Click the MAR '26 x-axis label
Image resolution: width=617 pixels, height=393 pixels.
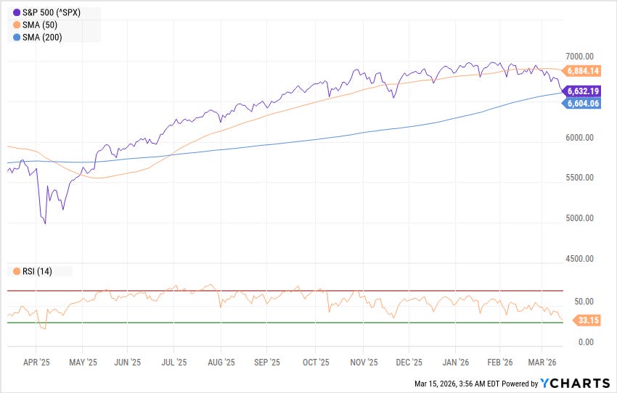point(542,363)
